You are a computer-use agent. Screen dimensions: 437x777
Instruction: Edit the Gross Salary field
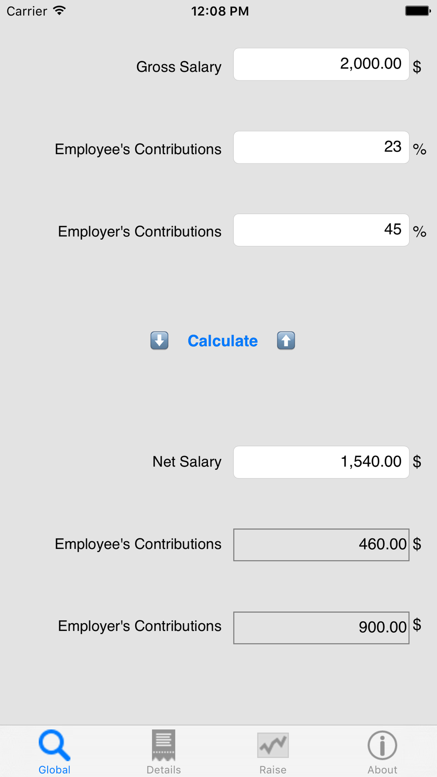(x=321, y=64)
